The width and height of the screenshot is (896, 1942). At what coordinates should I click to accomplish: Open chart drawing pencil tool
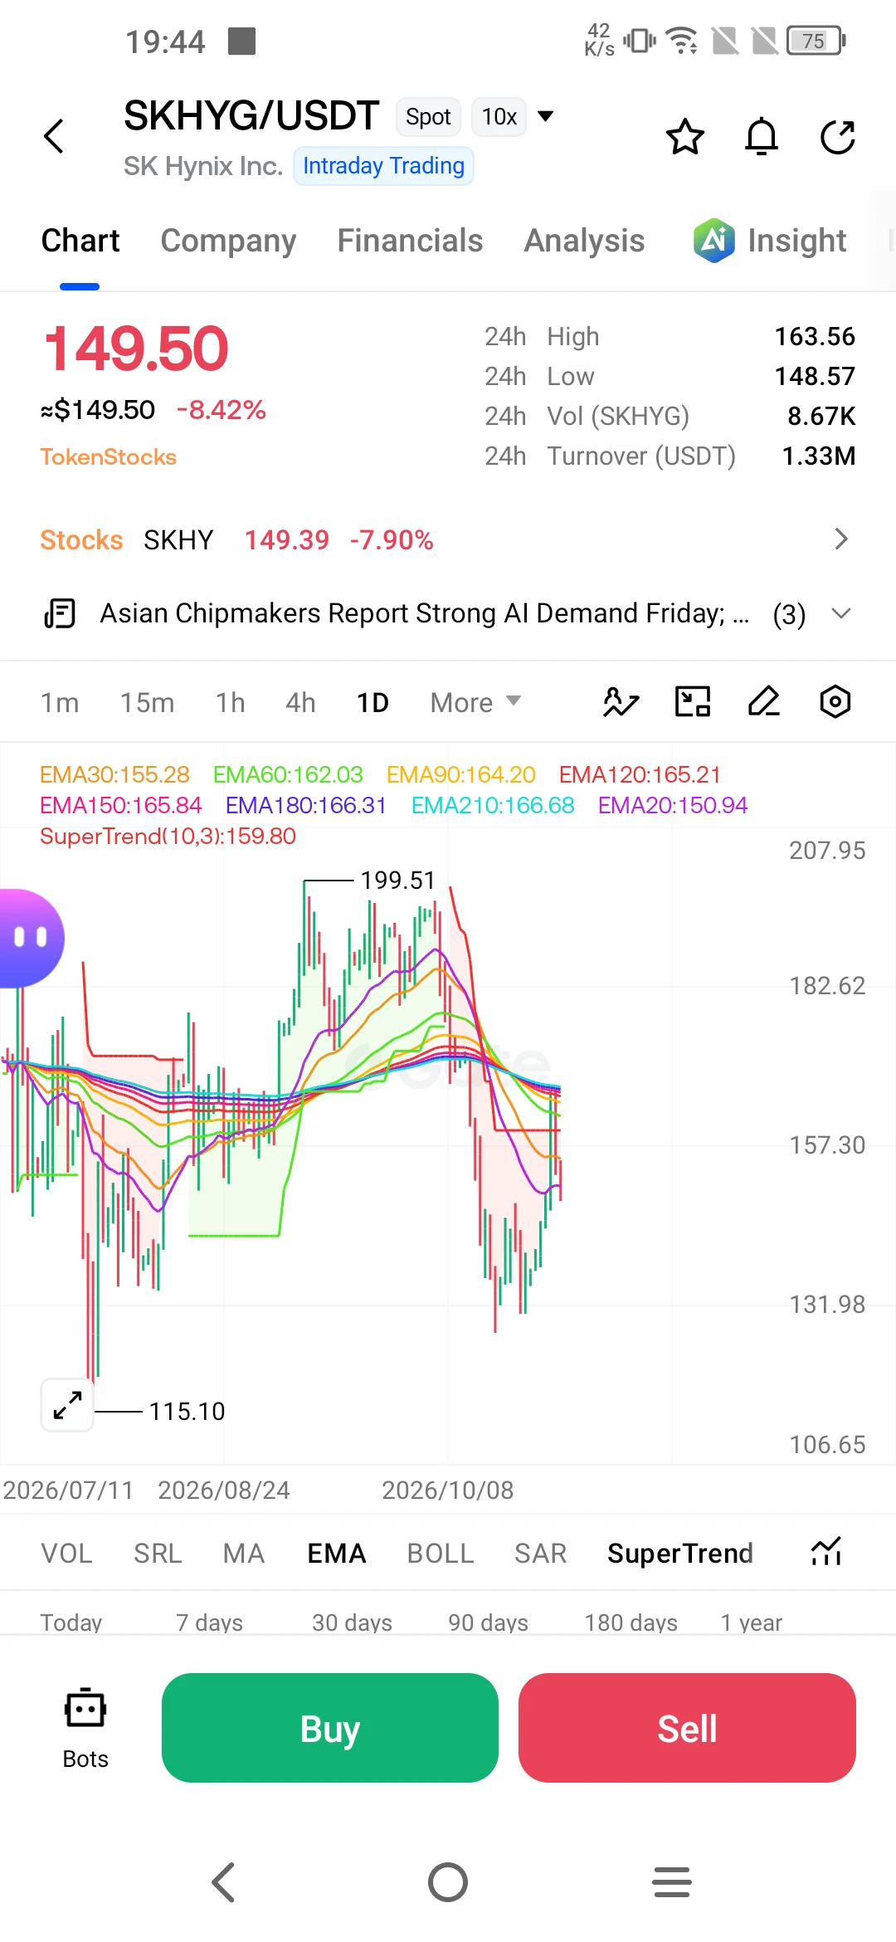click(x=763, y=702)
